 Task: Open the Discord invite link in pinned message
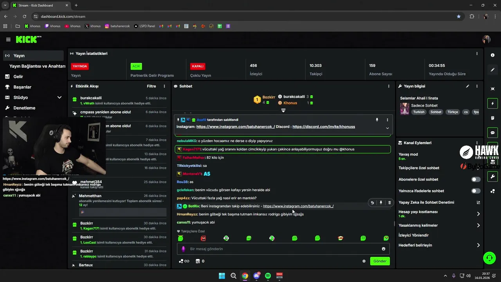tap(324, 127)
